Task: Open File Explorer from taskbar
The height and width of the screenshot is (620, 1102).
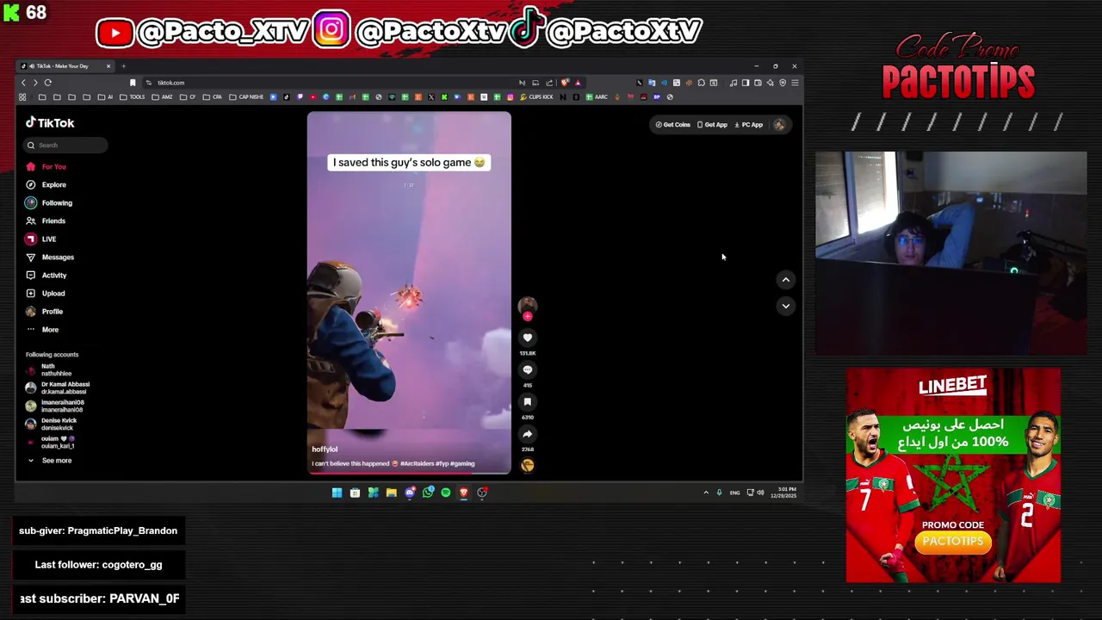Action: (391, 493)
